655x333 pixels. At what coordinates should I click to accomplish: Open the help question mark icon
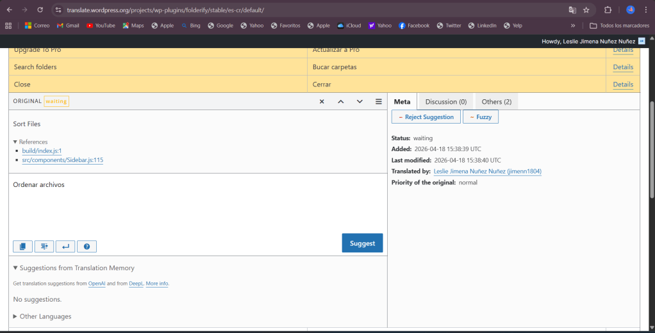87,247
